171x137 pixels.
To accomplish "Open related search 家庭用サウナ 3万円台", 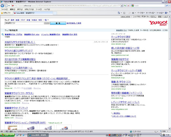I will tap(13, 35).
